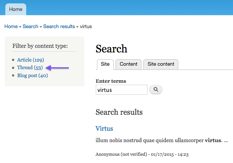Filter results by Article (129)

(30, 60)
